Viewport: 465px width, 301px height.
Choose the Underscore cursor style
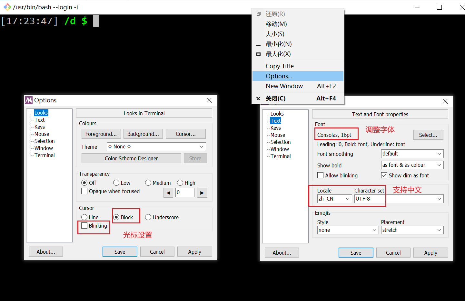[148, 217]
